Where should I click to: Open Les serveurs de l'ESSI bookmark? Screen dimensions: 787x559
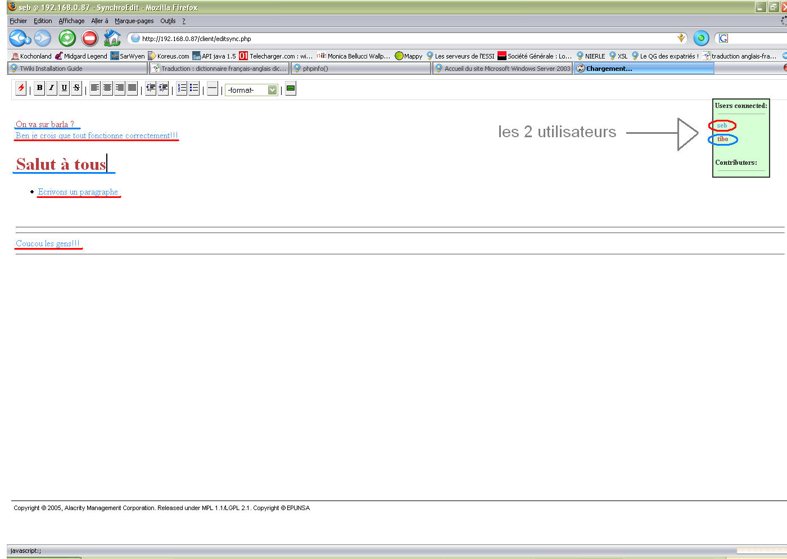click(x=460, y=56)
